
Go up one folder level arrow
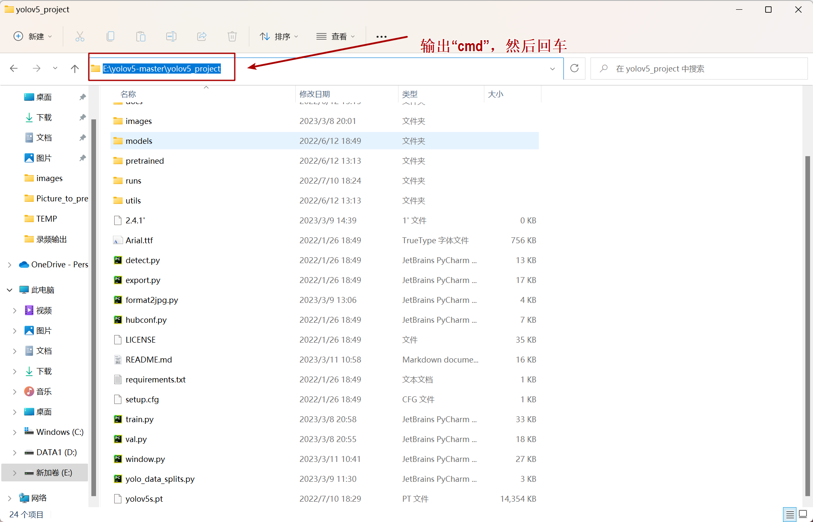tap(75, 69)
